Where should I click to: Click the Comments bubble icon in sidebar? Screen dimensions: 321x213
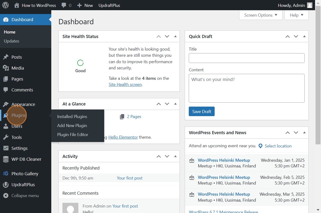click(6, 90)
